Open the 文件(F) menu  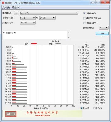6,8
